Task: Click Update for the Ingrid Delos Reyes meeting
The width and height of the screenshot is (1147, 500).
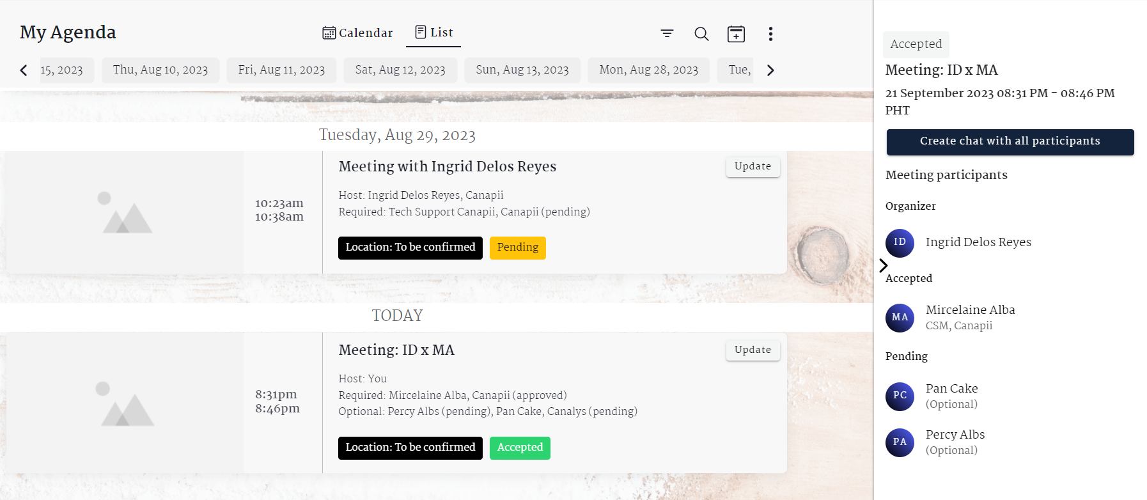Action: [753, 166]
